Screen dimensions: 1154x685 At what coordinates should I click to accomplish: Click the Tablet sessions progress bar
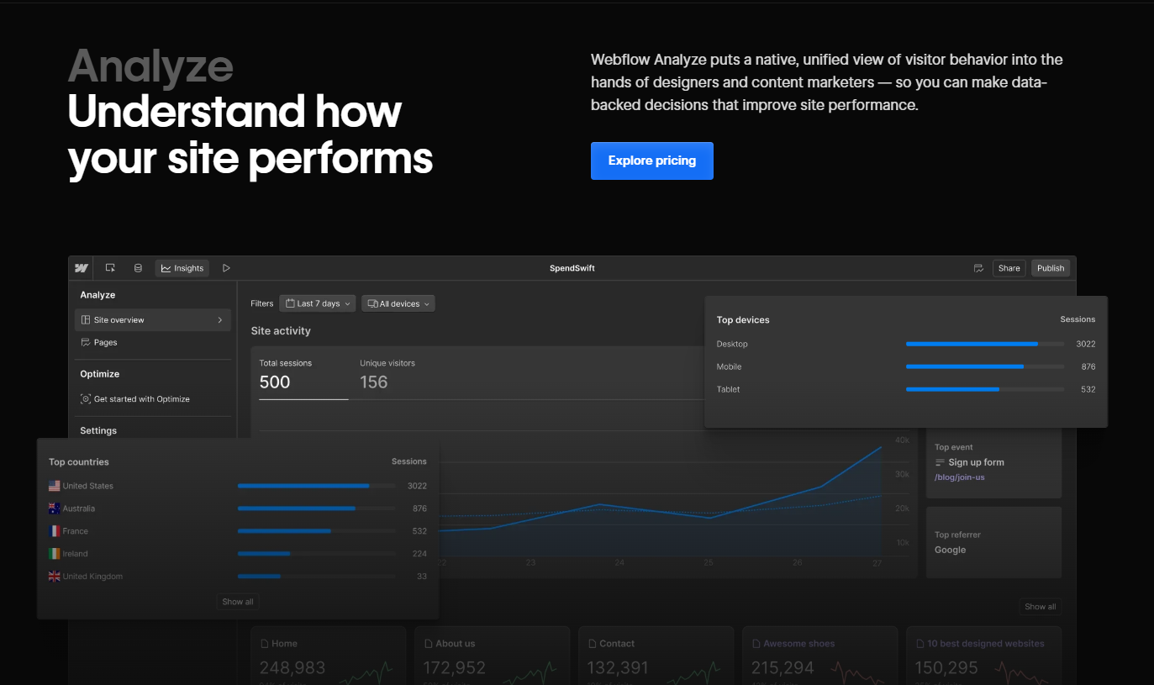985,389
